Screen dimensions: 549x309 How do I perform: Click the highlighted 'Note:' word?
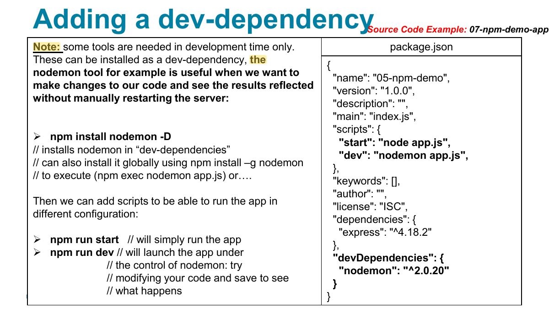(48, 47)
